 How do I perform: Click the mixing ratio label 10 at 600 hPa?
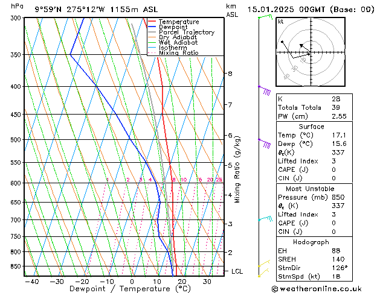pos(184,180)
